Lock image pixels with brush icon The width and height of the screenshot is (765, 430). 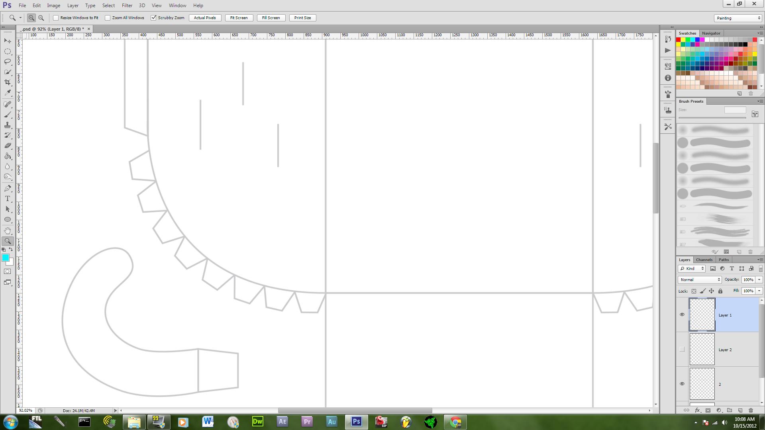coord(702,291)
